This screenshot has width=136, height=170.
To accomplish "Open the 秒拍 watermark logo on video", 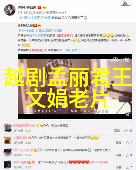I will tap(121, 60).
